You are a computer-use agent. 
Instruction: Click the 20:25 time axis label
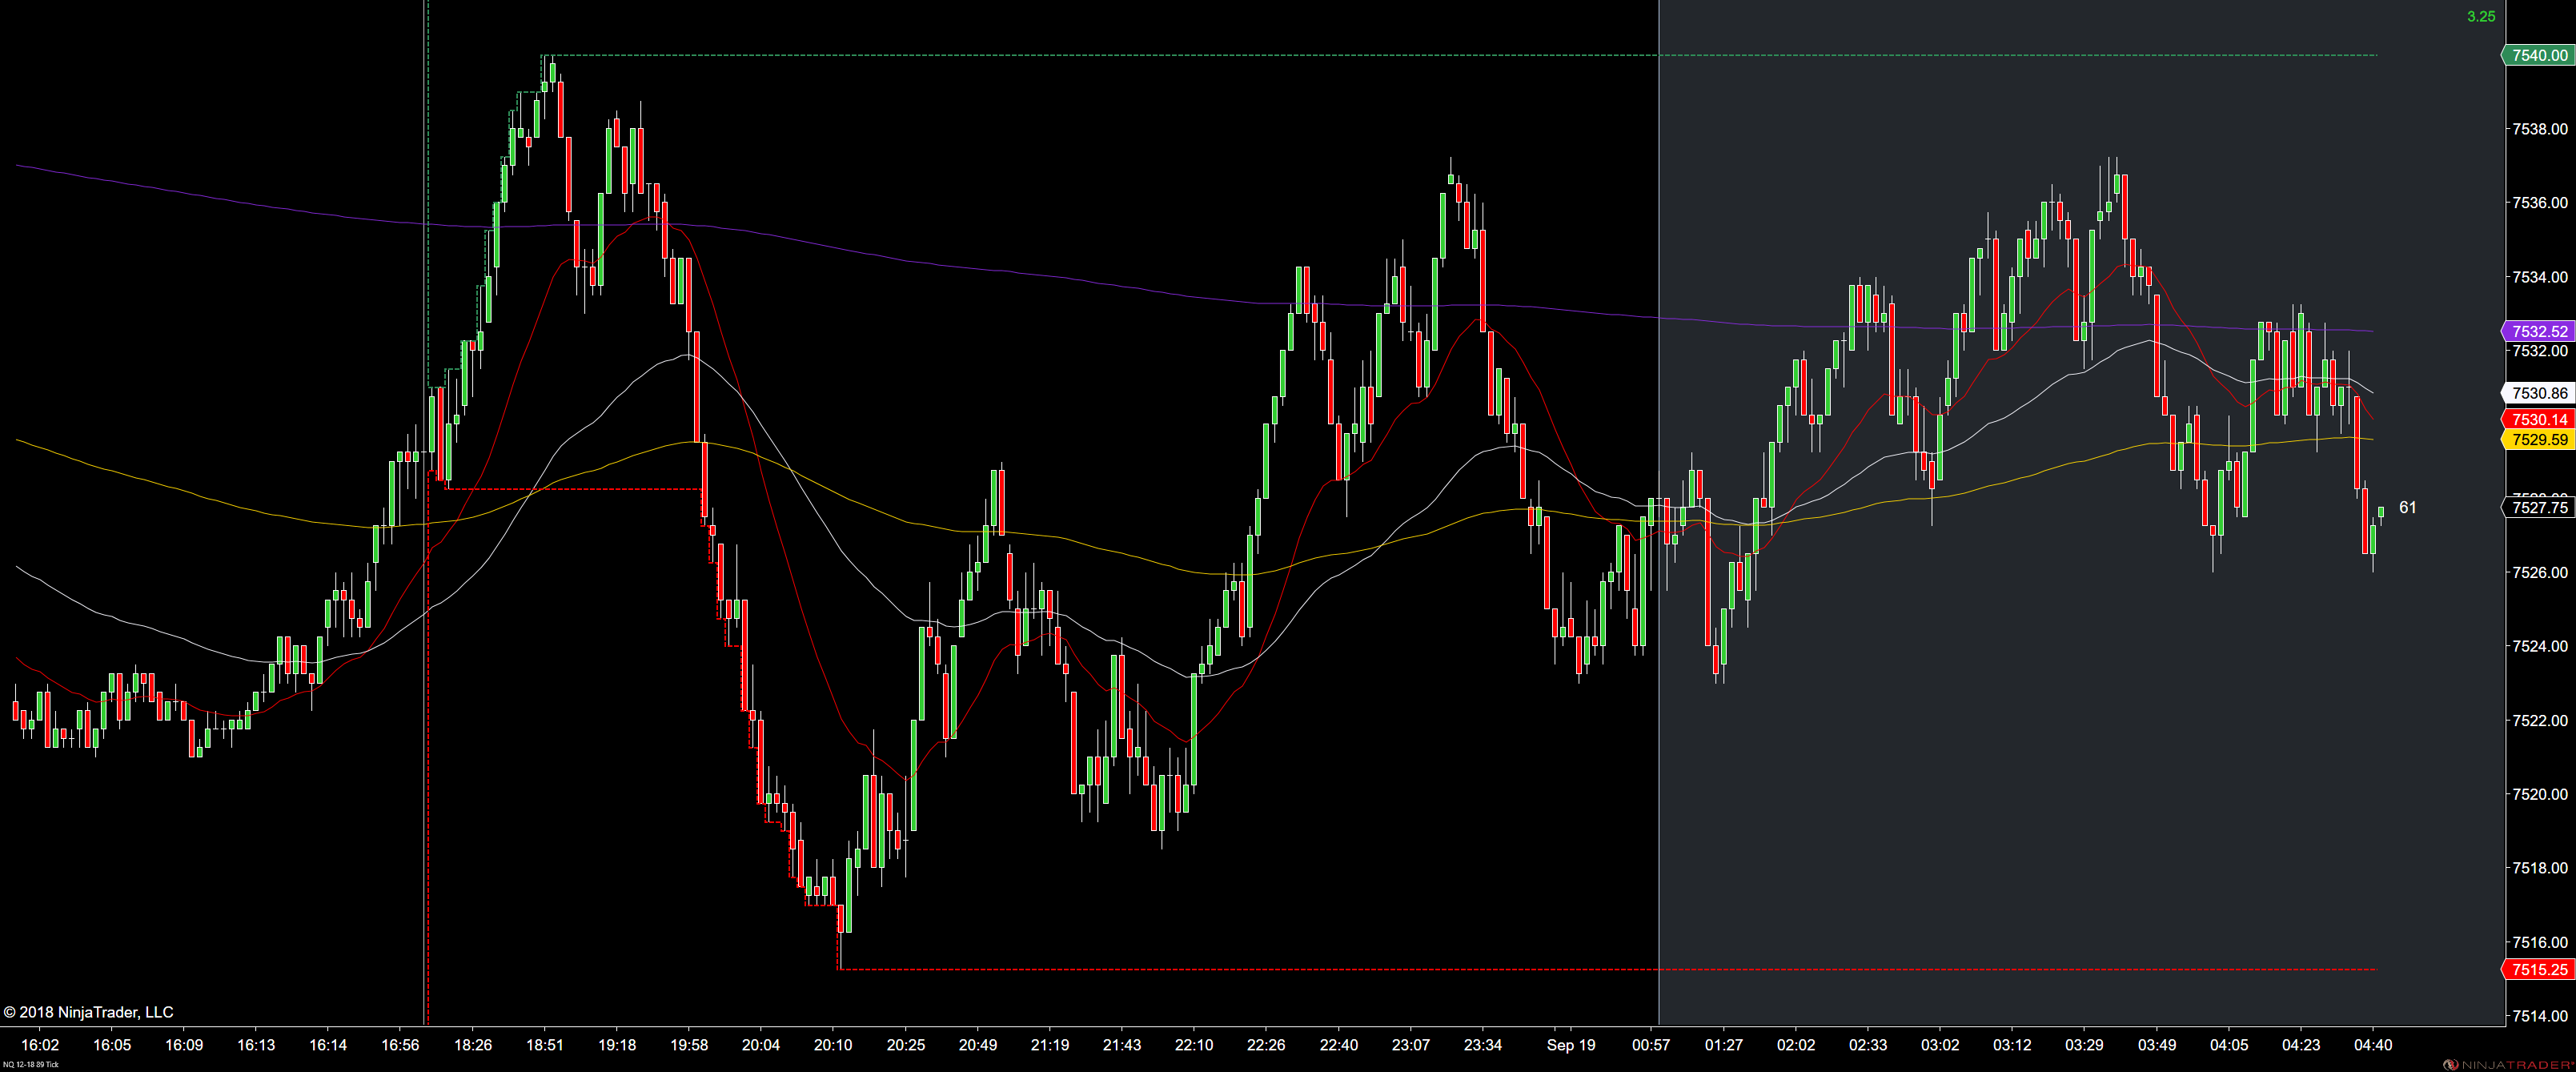906,1045
